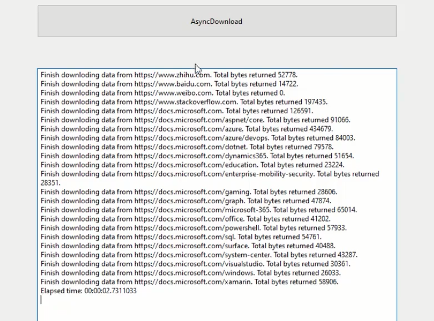Select the xamarin download result line
The width and height of the screenshot is (434, 321).
[189, 282]
